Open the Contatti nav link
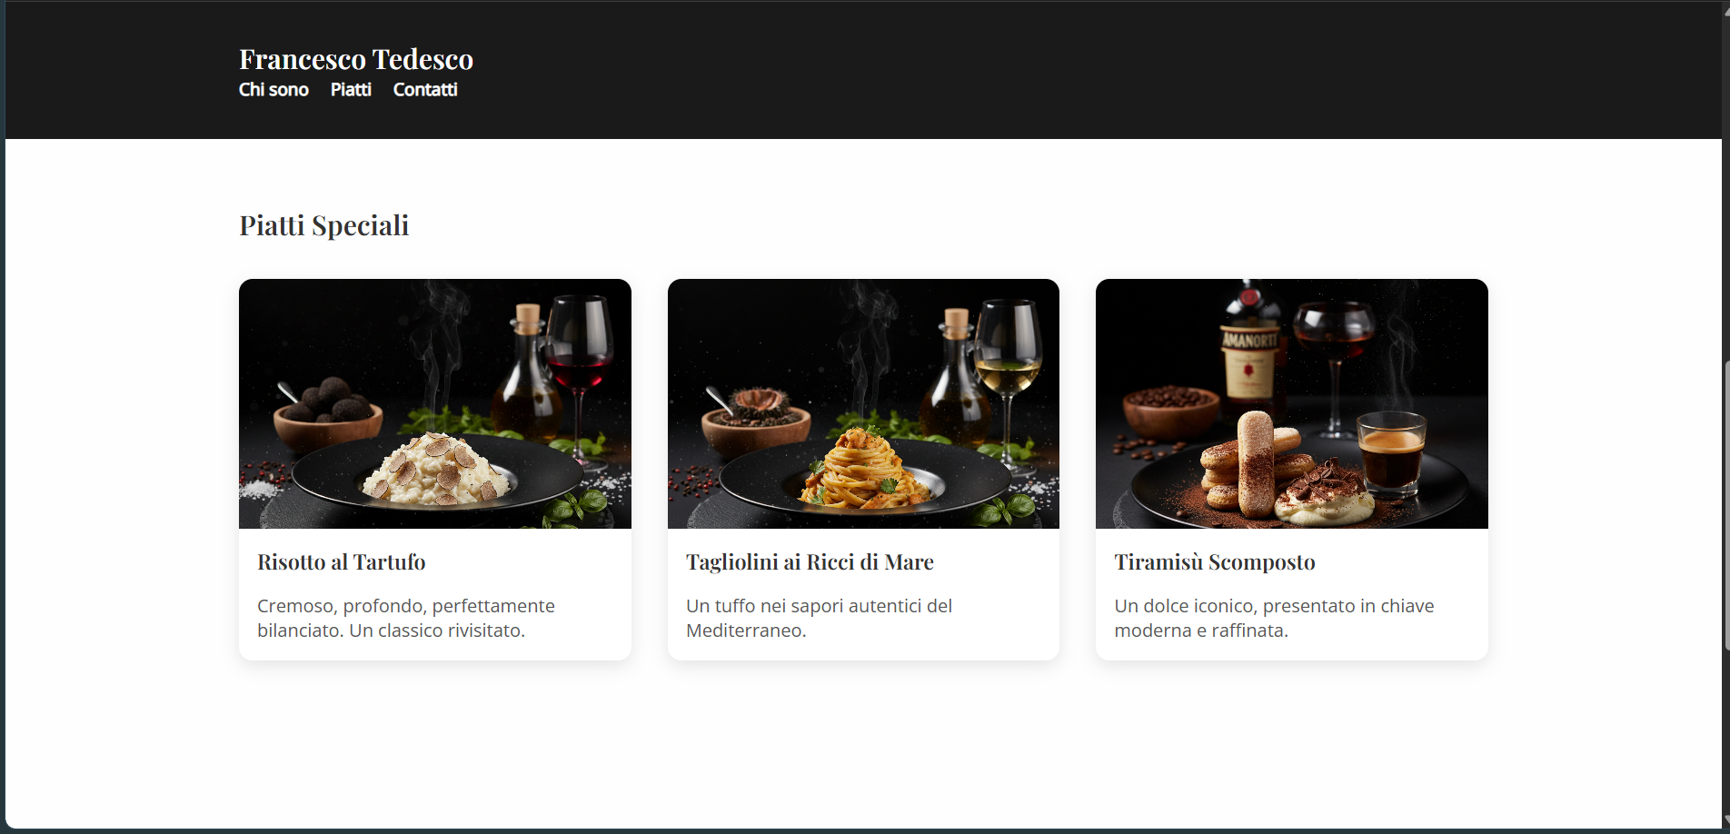 [425, 90]
